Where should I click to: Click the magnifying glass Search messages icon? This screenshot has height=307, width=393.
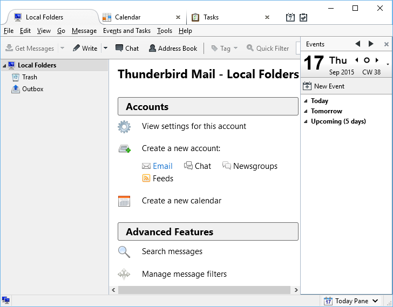(x=124, y=252)
